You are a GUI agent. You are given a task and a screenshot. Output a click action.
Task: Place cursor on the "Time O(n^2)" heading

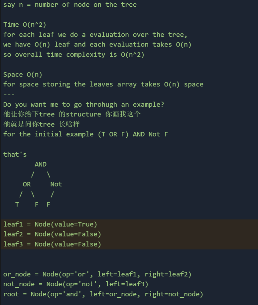click(x=25, y=25)
